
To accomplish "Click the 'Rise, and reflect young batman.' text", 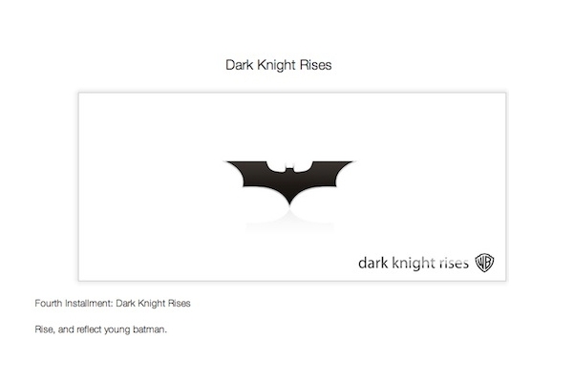I will click(x=101, y=329).
